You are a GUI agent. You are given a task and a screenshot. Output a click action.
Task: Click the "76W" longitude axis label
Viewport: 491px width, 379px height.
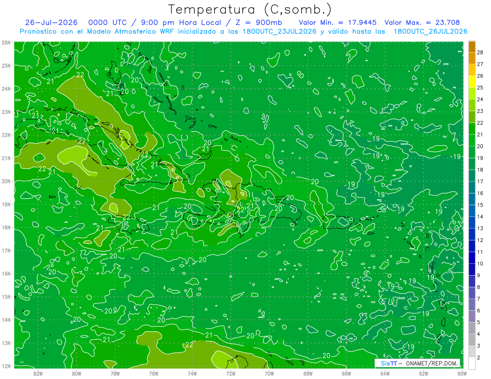point(153,373)
